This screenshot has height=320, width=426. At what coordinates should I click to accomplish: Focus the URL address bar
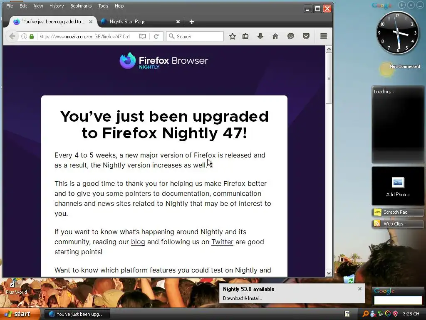87,36
